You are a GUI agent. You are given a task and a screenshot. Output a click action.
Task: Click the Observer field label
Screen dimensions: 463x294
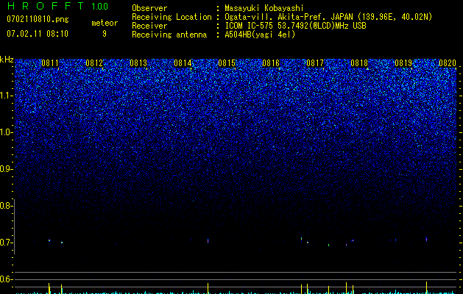point(149,8)
